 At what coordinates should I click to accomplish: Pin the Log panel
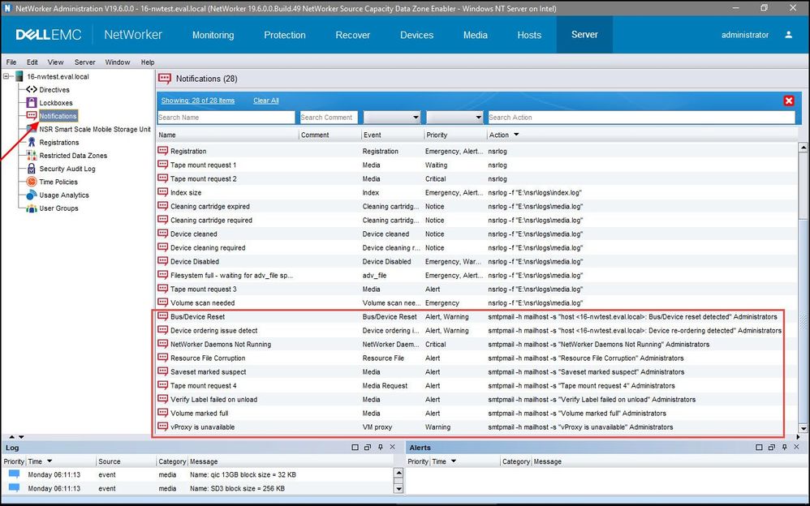[380, 447]
